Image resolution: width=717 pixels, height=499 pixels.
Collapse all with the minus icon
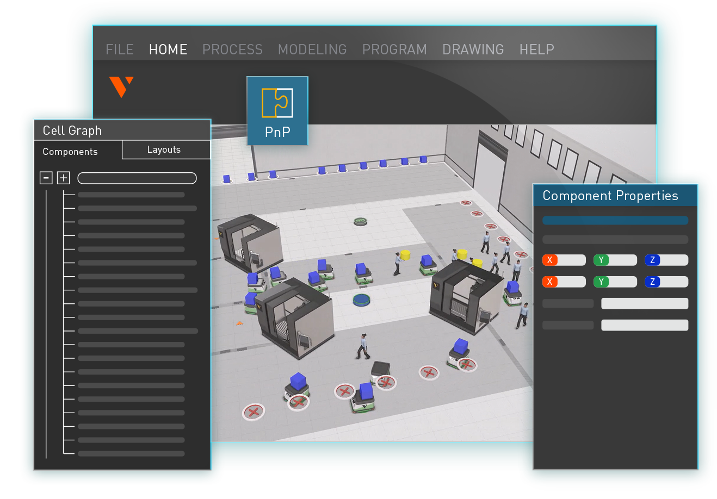click(46, 178)
